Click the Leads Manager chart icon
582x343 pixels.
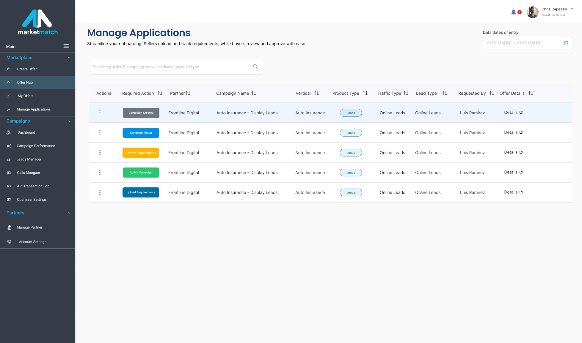click(9, 159)
